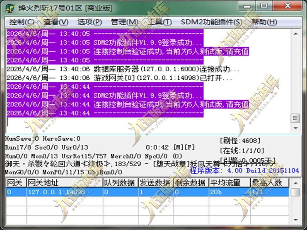Open the 查看(V) menu
The width and height of the screenshot is (307, 230).
(55, 22)
